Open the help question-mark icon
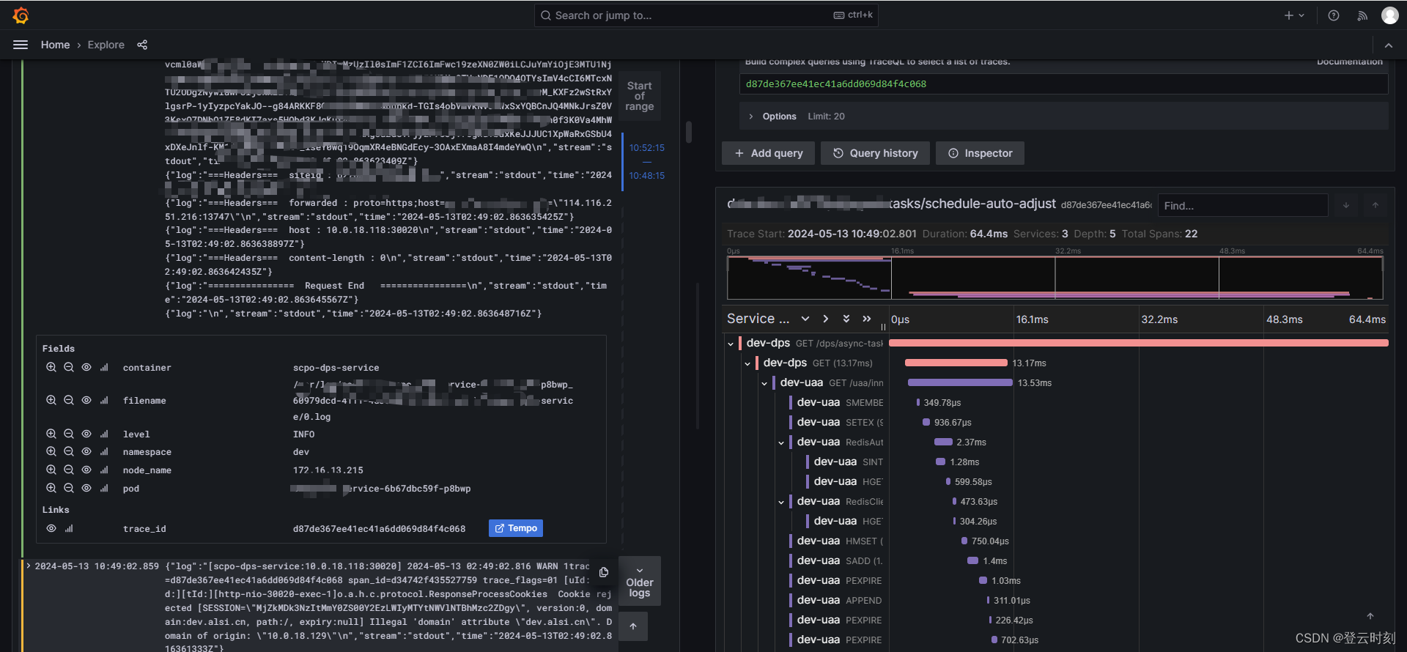The width and height of the screenshot is (1407, 652). click(x=1334, y=15)
